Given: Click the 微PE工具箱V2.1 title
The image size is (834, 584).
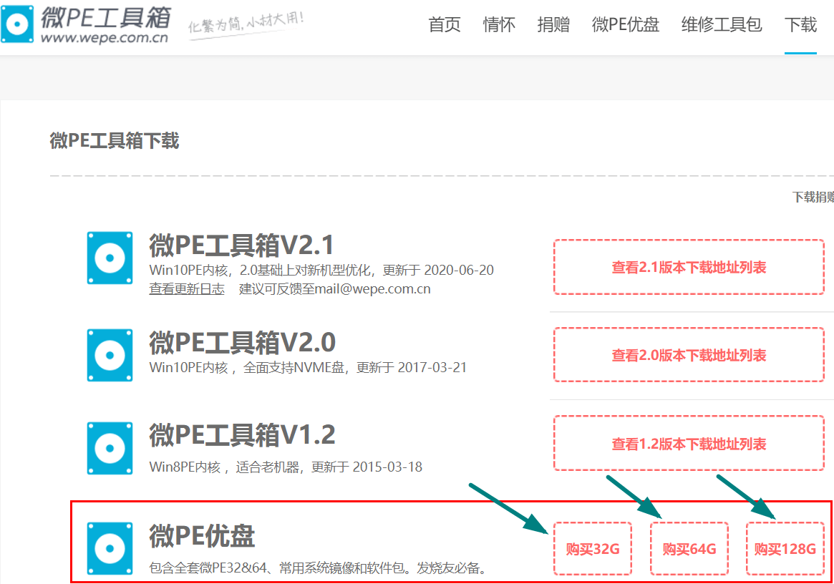Looking at the screenshot, I should click(241, 245).
